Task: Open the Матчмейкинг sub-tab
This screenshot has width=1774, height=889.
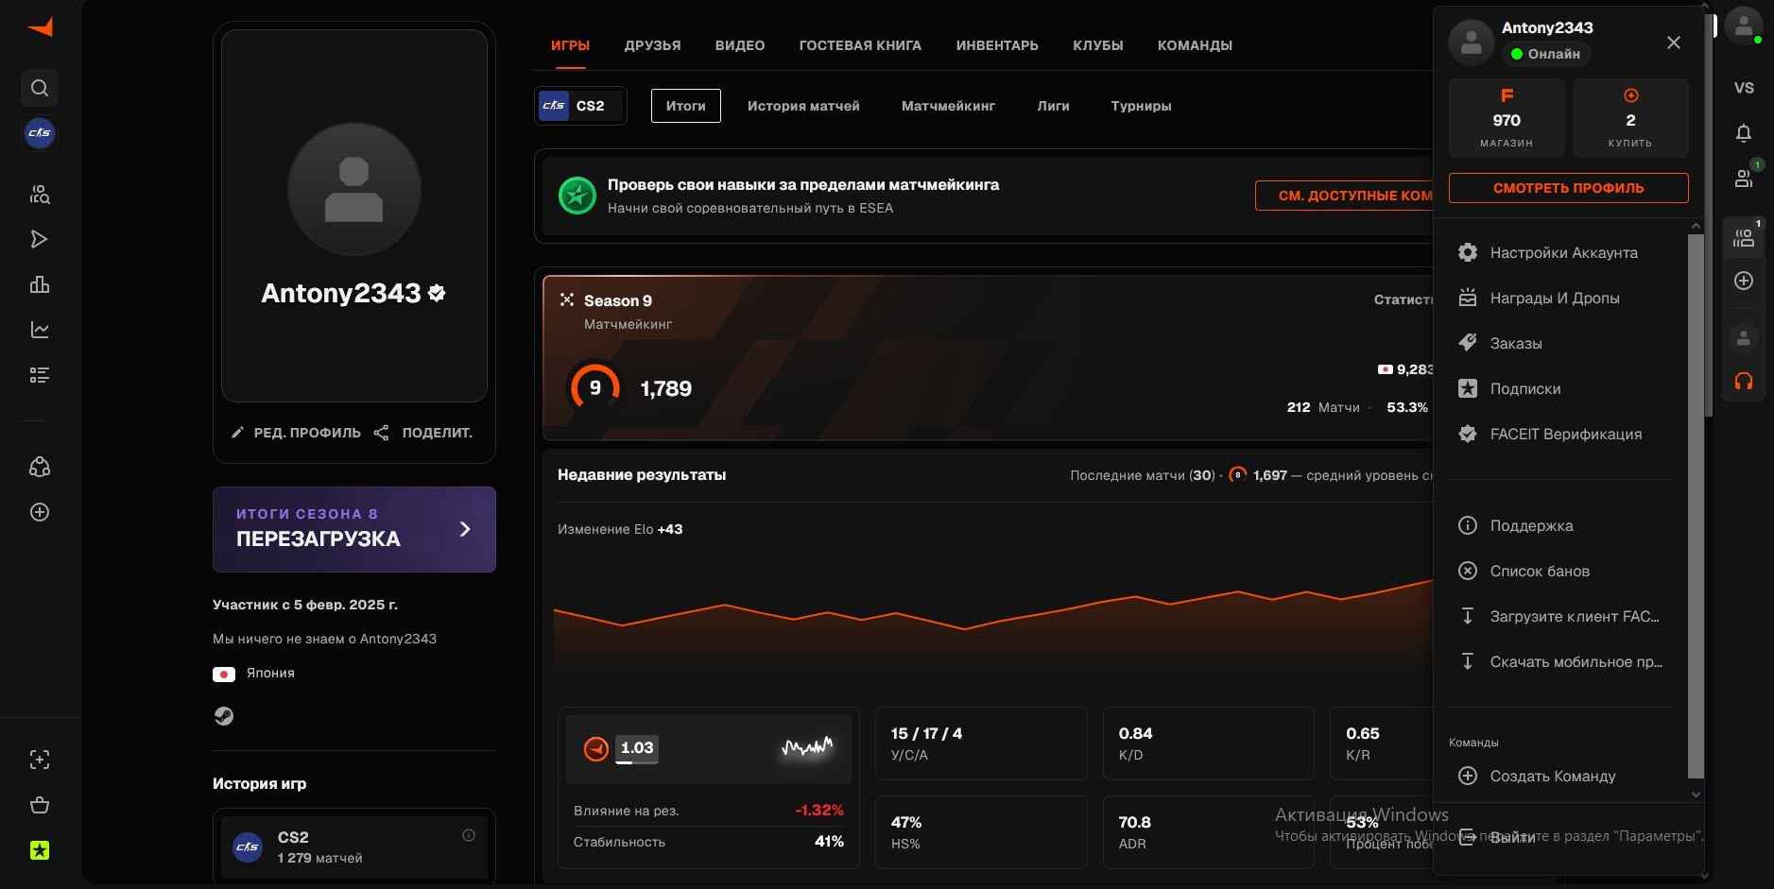Action: pos(948,106)
